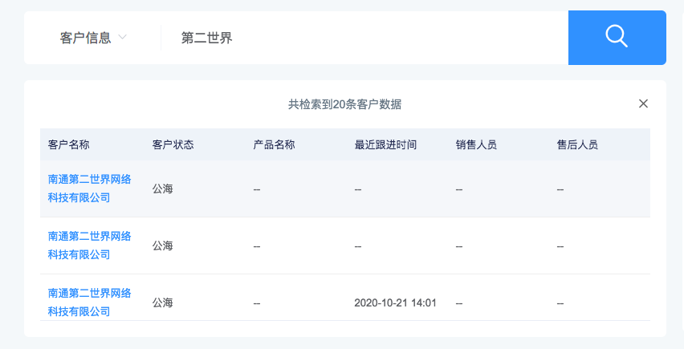
Task: Click the 2020-10-21 14:01 follow-up time cell
Action: [395, 302]
